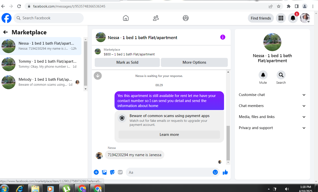Go back using the Marketplace arrow
The width and height of the screenshot is (318, 192).
point(6,32)
